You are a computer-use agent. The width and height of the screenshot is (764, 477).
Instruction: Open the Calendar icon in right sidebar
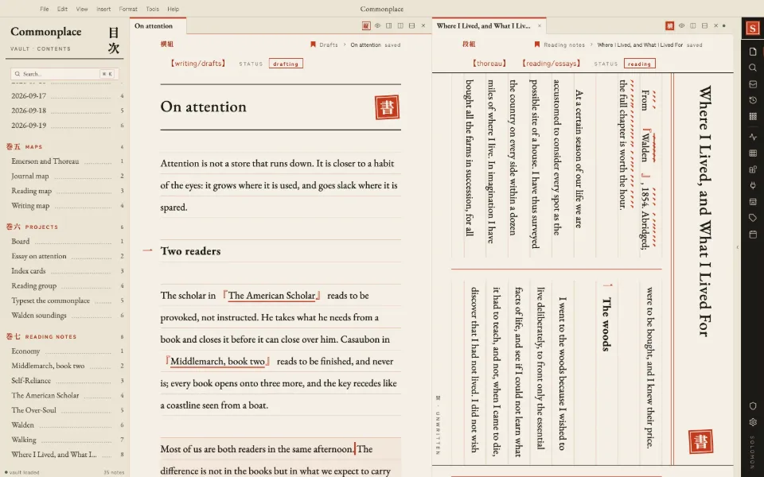(x=753, y=234)
